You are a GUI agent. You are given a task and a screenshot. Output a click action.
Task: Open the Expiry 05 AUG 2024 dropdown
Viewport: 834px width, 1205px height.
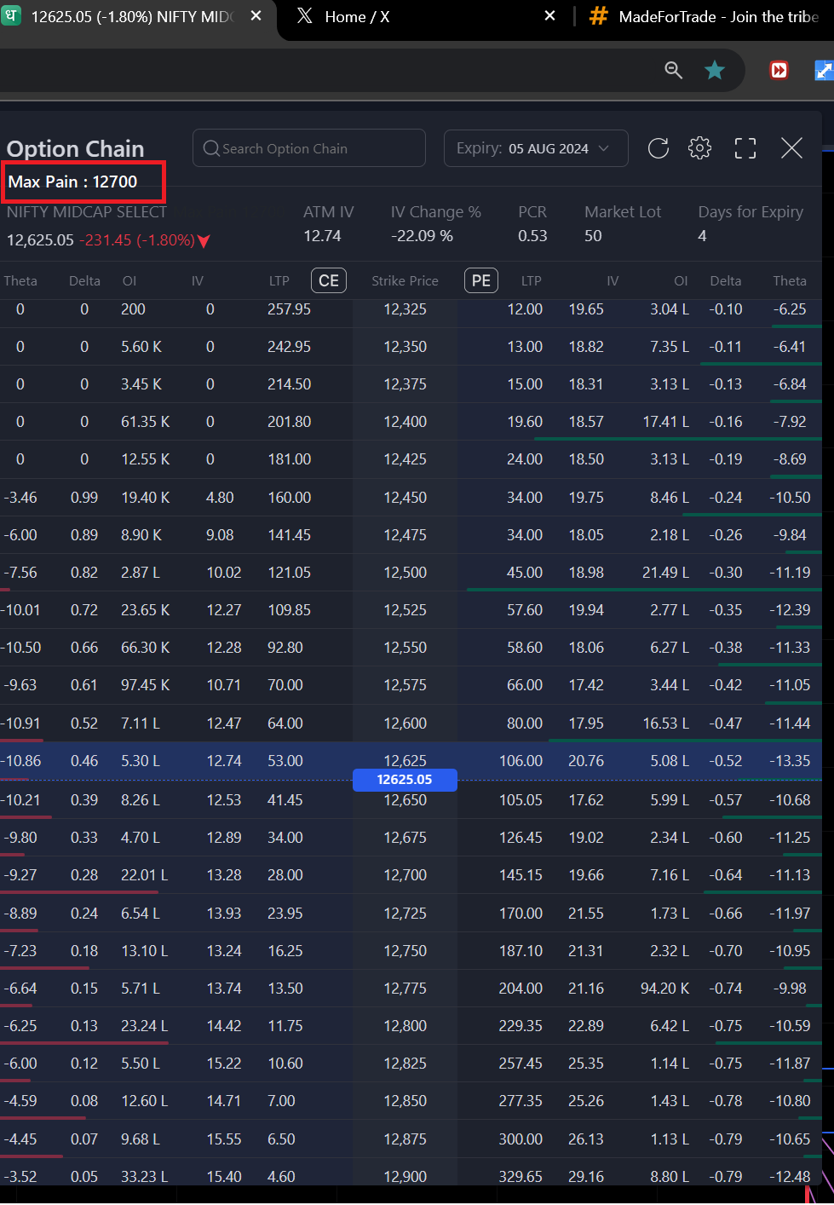click(x=535, y=148)
